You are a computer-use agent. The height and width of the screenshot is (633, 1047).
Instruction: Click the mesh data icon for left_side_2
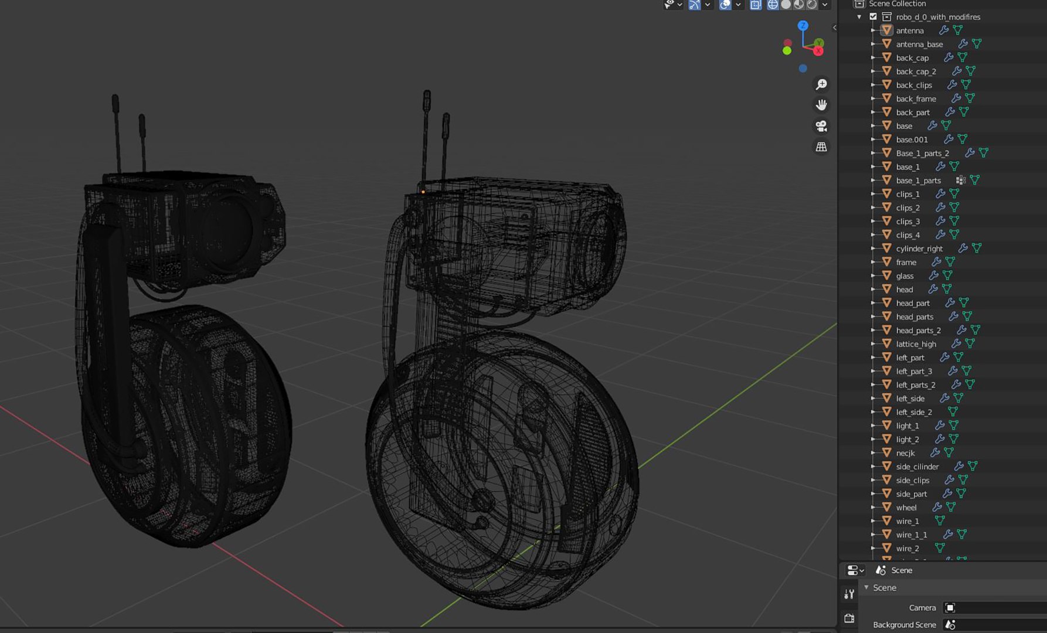(x=953, y=411)
